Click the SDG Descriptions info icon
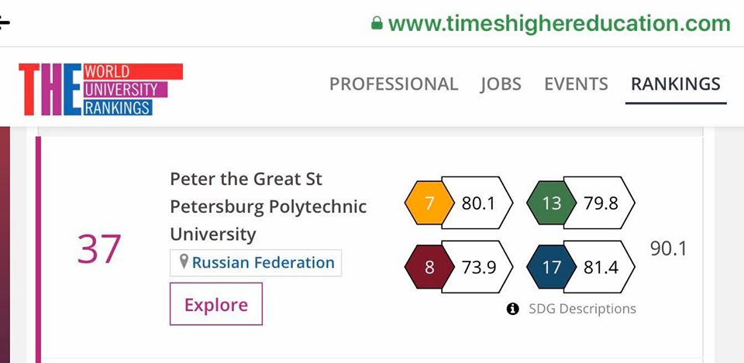Image resolution: width=744 pixels, height=363 pixels. click(x=512, y=309)
